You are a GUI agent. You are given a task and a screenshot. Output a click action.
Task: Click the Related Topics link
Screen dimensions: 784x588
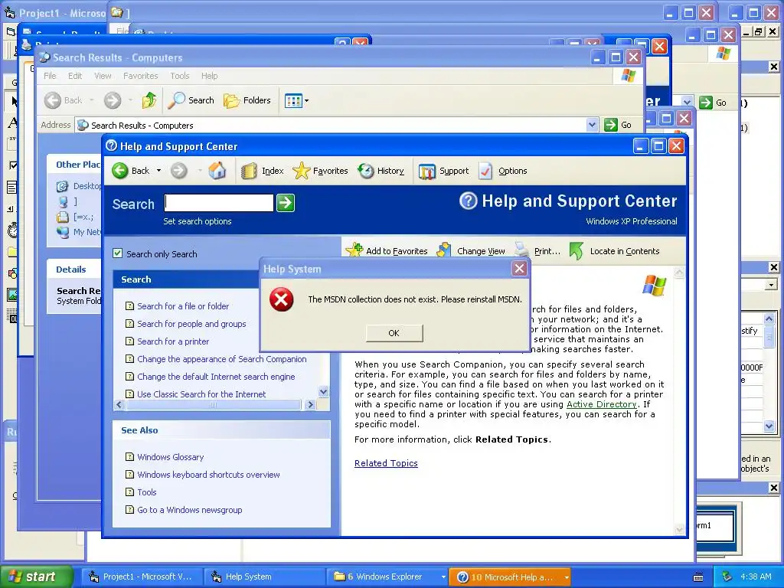click(386, 463)
